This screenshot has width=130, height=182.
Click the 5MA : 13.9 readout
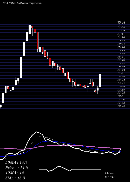[15, 178]
